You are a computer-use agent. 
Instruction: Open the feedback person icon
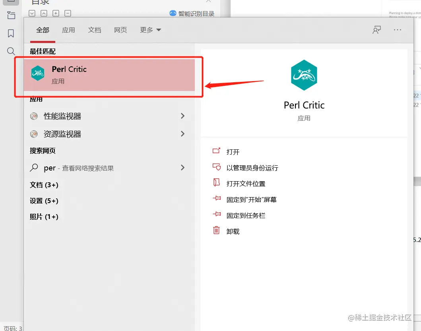[377, 30]
